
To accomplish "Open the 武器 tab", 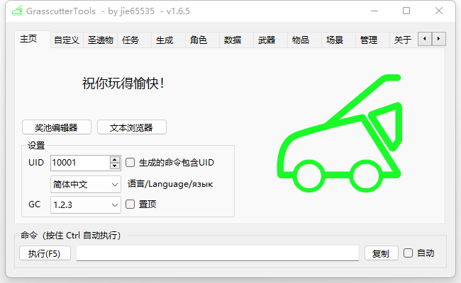I will (x=267, y=40).
